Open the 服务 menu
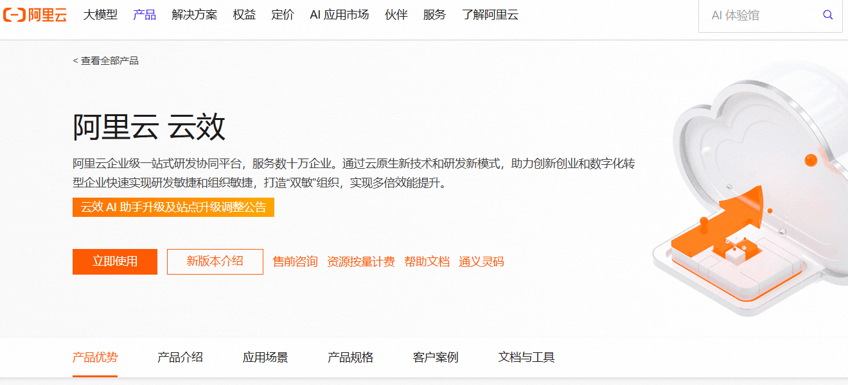Screen dimensions: 848x385 [x=434, y=15]
